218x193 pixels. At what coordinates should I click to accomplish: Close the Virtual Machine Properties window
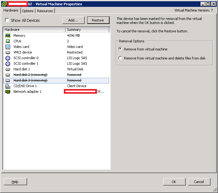pyautogui.click(x=213, y=4)
